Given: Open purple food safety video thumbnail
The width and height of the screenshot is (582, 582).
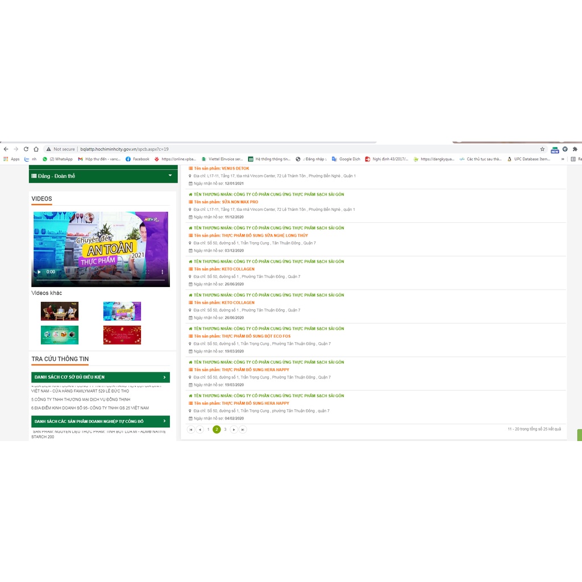Looking at the screenshot, I should [122, 311].
